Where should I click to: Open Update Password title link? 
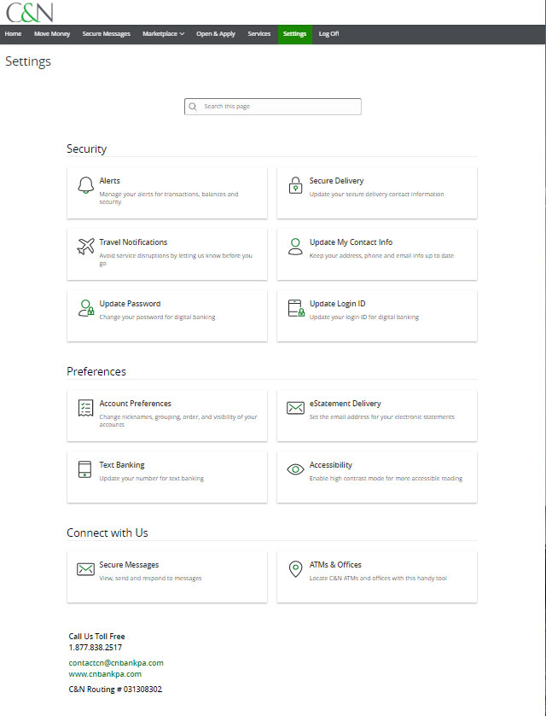coord(131,304)
